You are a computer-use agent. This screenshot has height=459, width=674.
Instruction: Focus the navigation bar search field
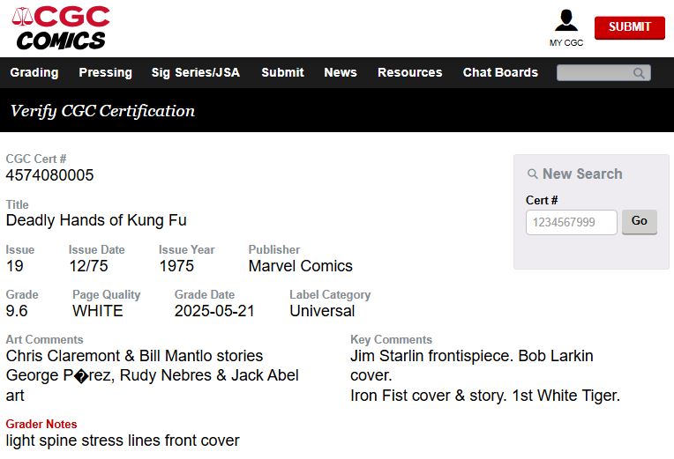coord(595,73)
